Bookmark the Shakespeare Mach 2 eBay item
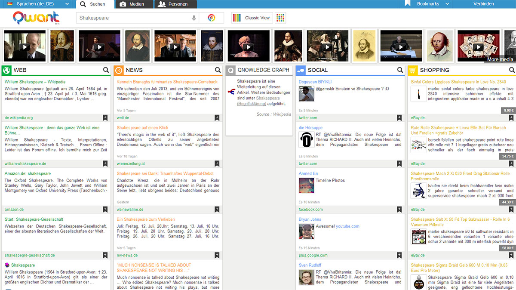 511,210
